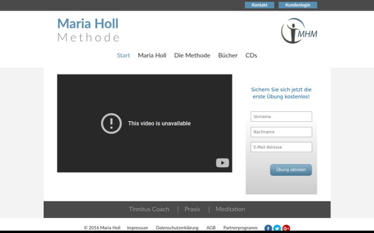Open the Impressum footer link
The width and height of the screenshot is (374, 233).
tap(137, 228)
